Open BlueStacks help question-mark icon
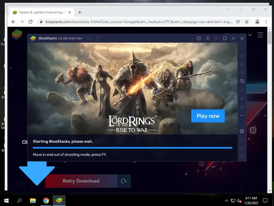The height and width of the screenshot is (206, 274). point(199,38)
